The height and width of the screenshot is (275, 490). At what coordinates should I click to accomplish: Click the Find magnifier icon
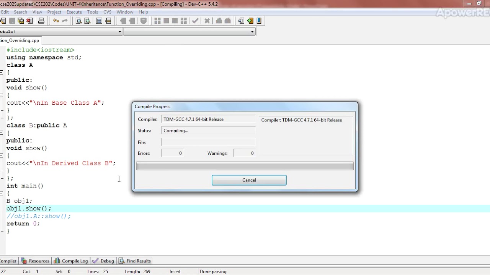[x=78, y=21]
